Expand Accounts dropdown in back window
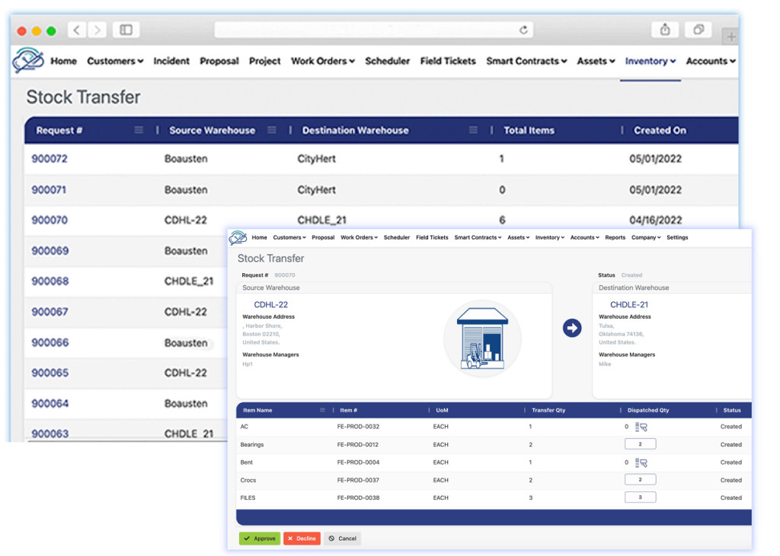The height and width of the screenshot is (556, 780). 711,61
